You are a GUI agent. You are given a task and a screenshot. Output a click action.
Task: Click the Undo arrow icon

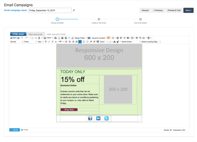click(22, 38)
